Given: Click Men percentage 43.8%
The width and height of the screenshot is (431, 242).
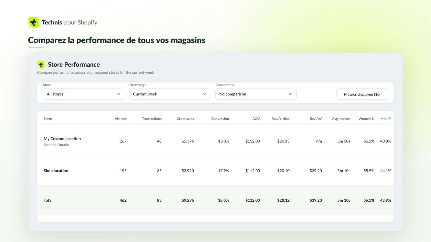Looking at the screenshot, I should click(x=385, y=141).
